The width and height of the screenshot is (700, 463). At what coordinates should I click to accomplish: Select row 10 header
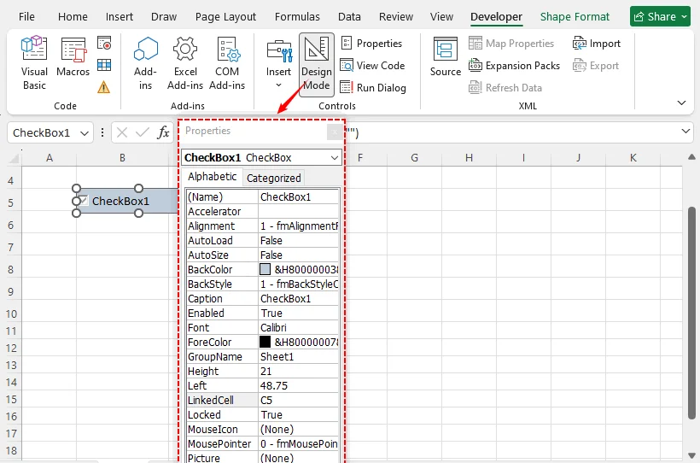coord(11,314)
